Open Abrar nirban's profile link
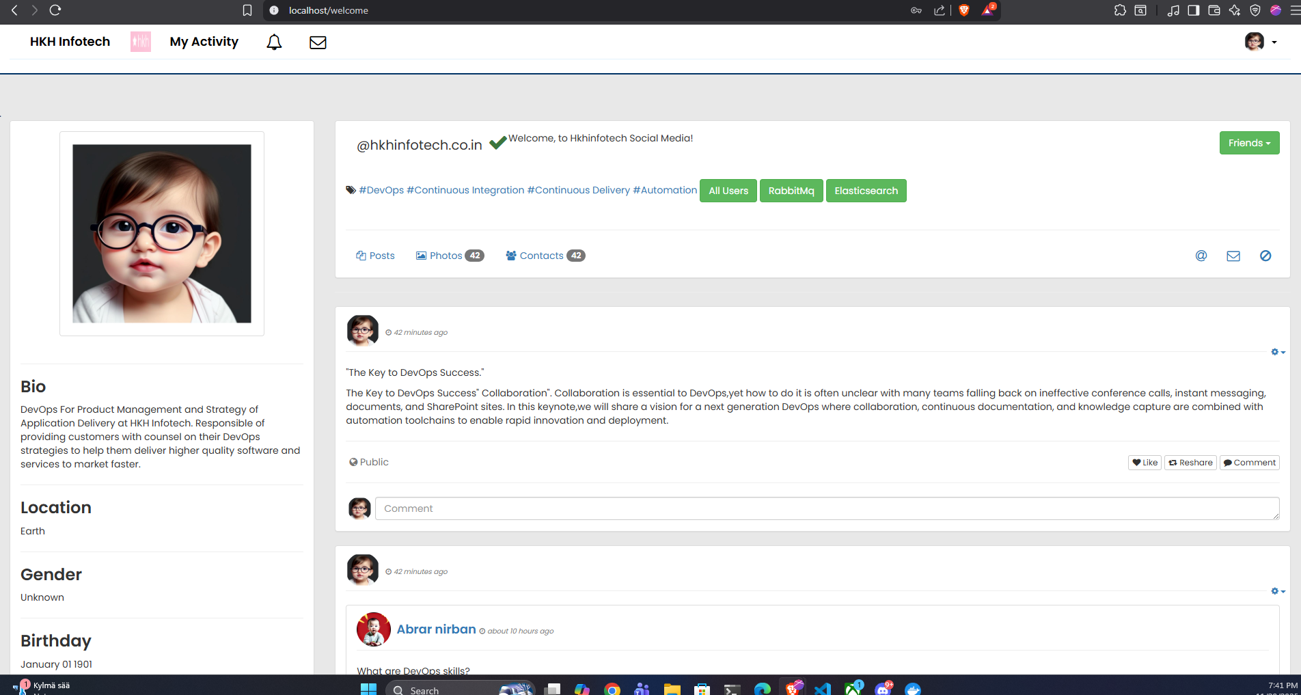This screenshot has height=695, width=1301. [436, 629]
